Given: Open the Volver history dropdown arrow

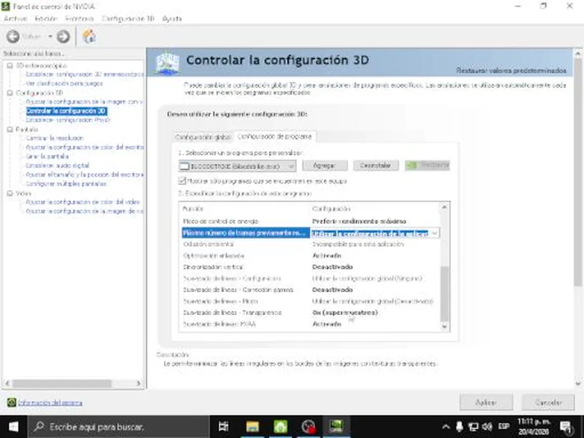Looking at the screenshot, I should tap(50, 36).
